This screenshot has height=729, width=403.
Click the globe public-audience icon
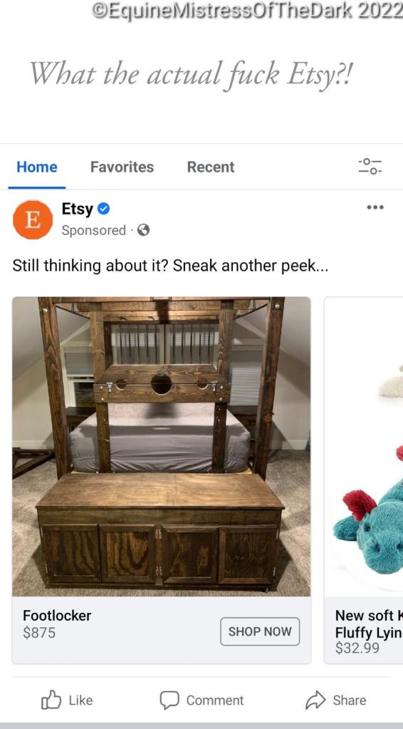143,229
